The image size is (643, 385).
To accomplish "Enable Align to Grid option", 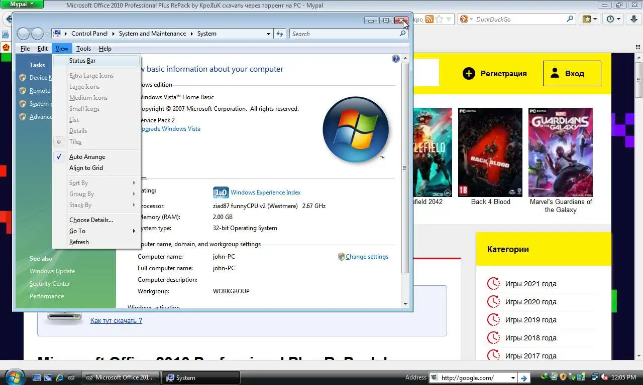I will [x=96, y=168].
